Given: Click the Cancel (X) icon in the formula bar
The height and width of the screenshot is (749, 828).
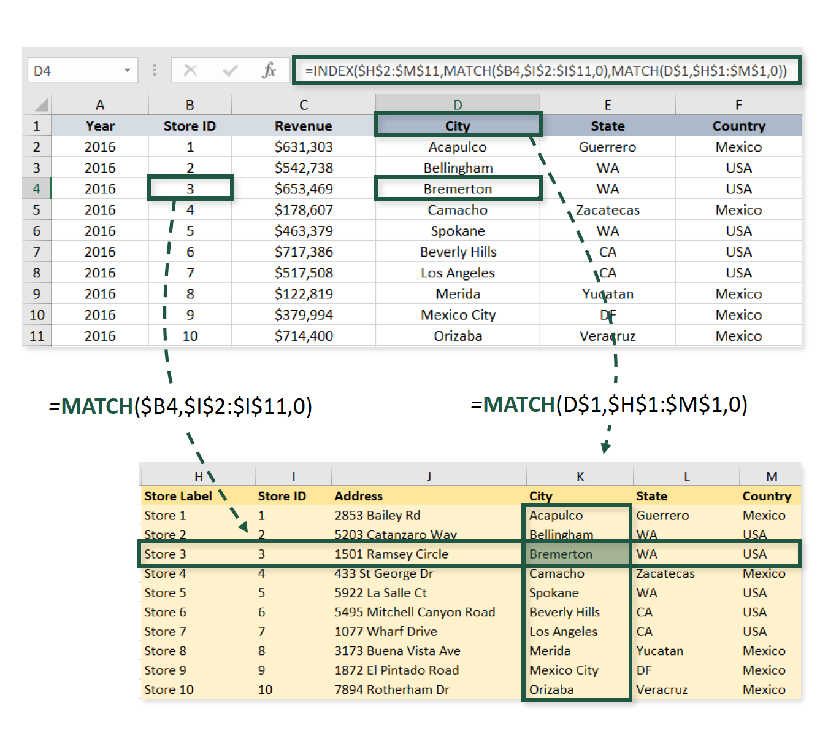Looking at the screenshot, I should point(190,70).
